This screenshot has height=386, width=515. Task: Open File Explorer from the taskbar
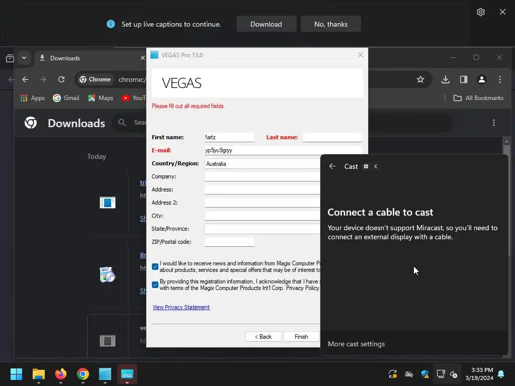pyautogui.click(x=38, y=374)
